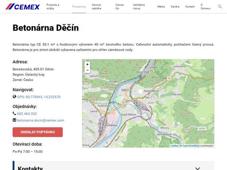Open the Udržitelný rozvoj menu
Viewport: 227px width, 170px height.
pyautogui.click(x=139, y=7)
